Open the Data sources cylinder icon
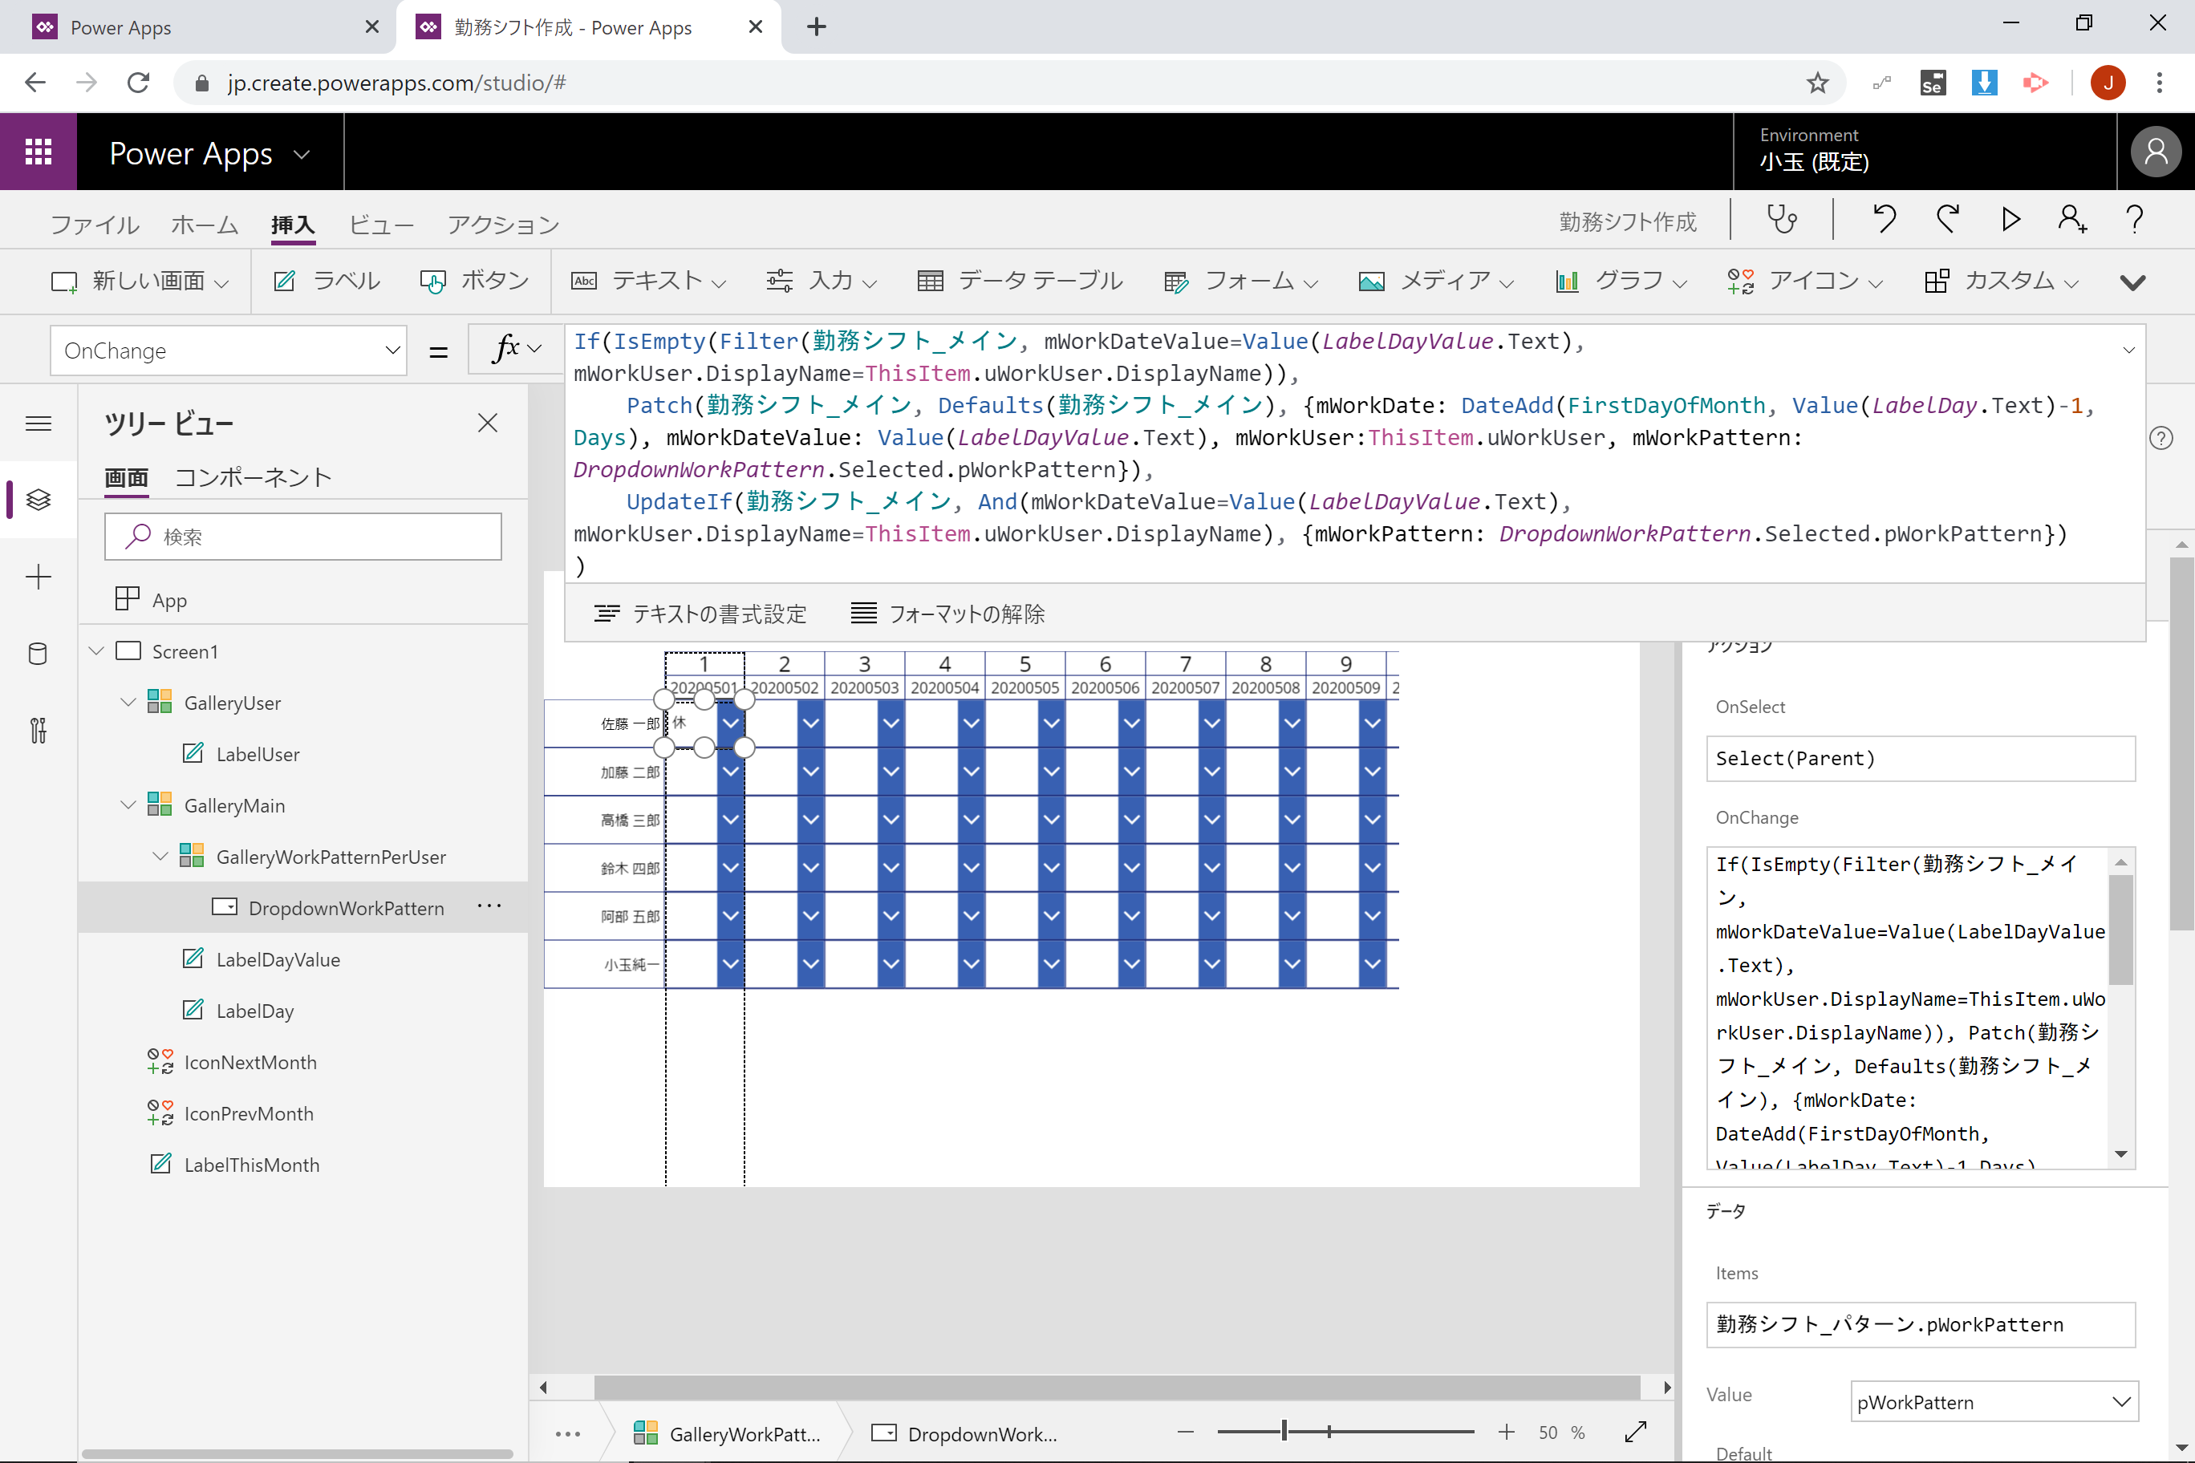 [39, 654]
